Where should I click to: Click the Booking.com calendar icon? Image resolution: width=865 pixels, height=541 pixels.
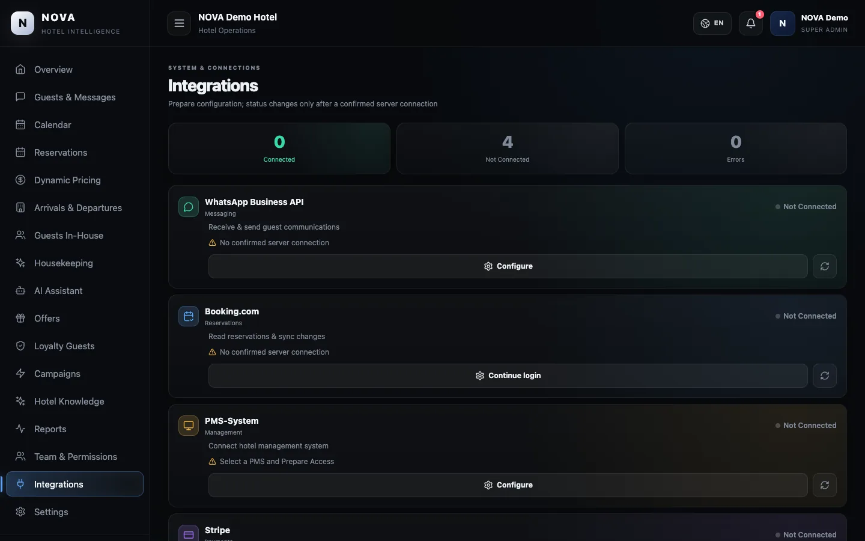tap(189, 316)
